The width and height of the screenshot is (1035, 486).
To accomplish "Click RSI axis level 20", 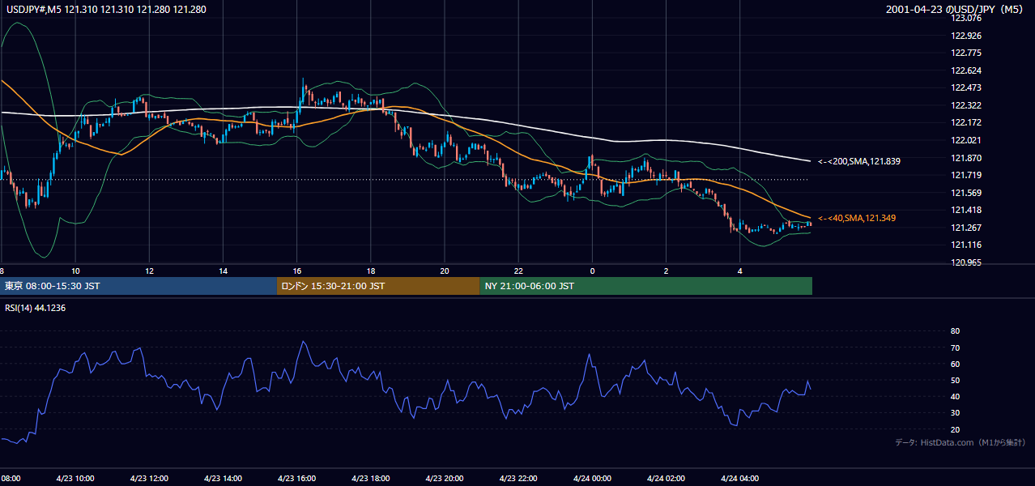I will [x=955, y=429].
